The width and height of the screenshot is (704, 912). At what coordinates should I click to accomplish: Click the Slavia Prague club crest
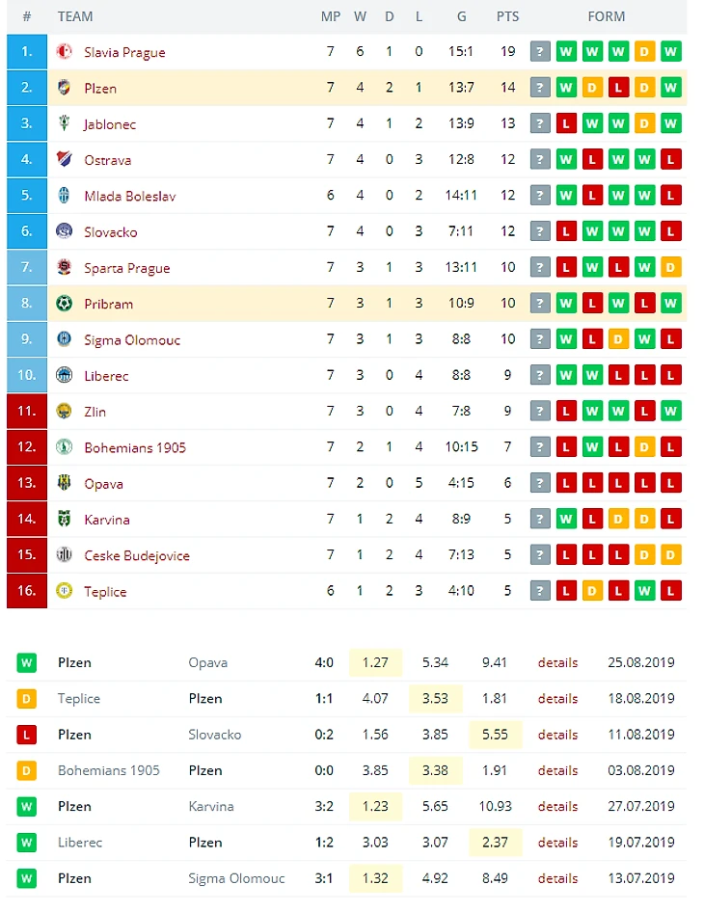point(64,51)
